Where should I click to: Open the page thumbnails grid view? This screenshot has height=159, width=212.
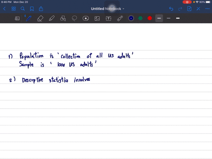pyautogui.click(x=14, y=9)
